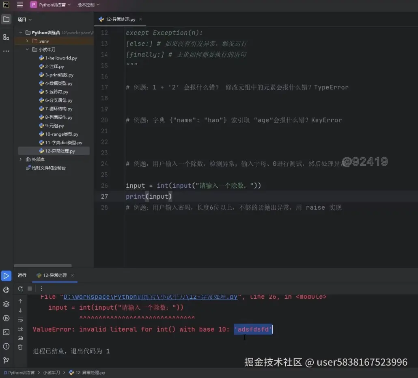Click the 进程已结束 exit code line
This screenshot has width=418, height=378.
click(71, 351)
